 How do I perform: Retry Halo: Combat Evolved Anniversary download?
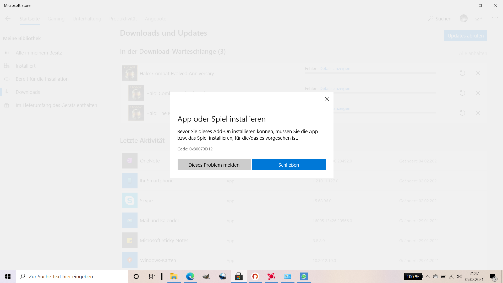pos(462,73)
